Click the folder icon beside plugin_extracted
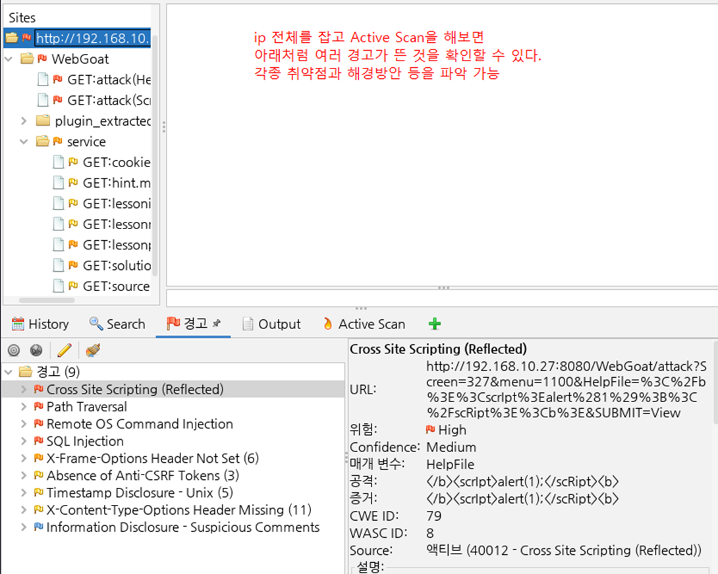This screenshot has width=718, height=574. click(x=43, y=120)
